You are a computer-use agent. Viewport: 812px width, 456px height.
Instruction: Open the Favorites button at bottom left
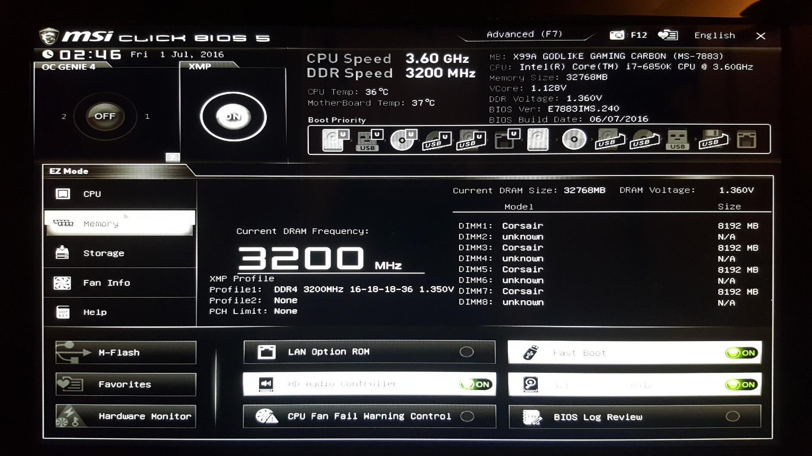click(126, 385)
